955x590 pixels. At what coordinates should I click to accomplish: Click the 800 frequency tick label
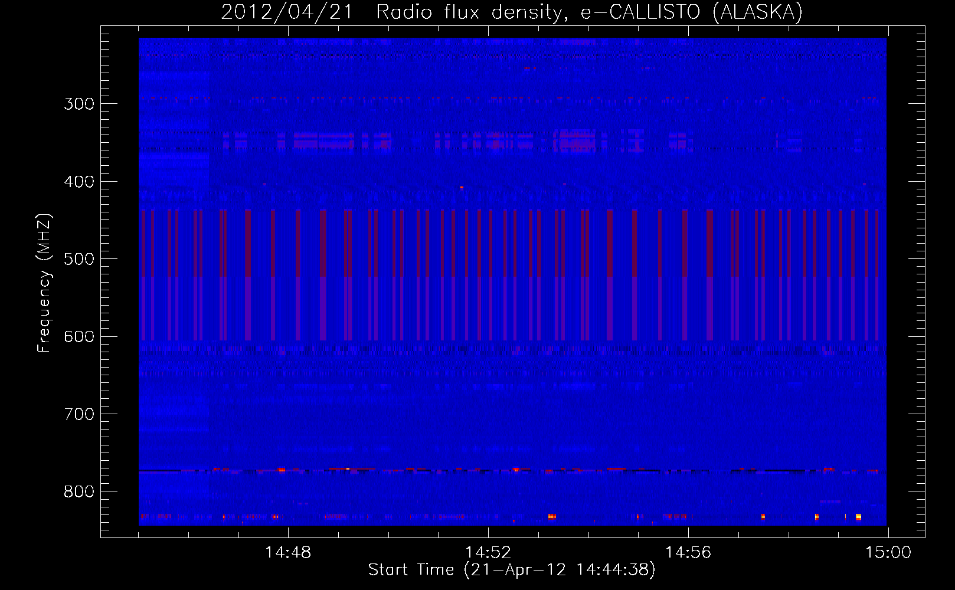79,492
